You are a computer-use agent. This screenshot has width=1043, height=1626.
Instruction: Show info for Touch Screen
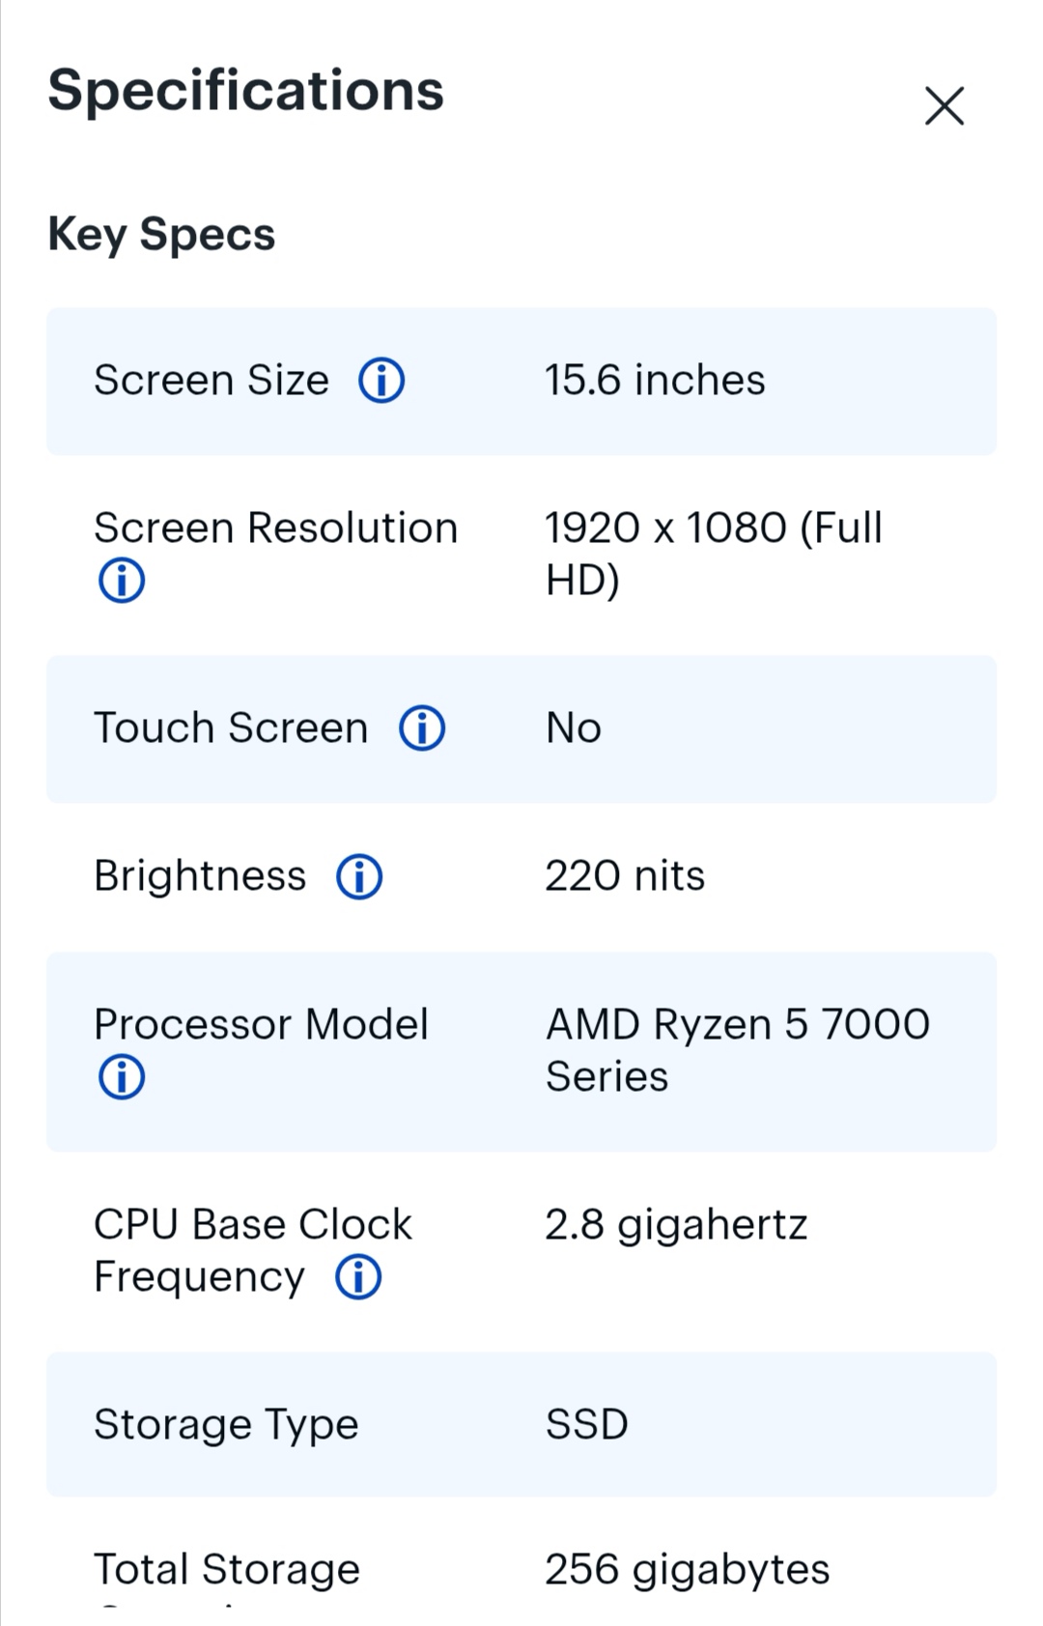click(x=422, y=728)
